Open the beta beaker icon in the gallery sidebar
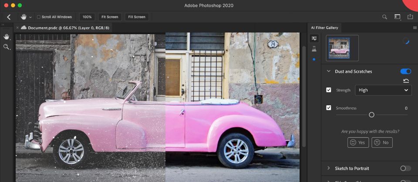The width and height of the screenshot is (418, 182). tap(314, 49)
